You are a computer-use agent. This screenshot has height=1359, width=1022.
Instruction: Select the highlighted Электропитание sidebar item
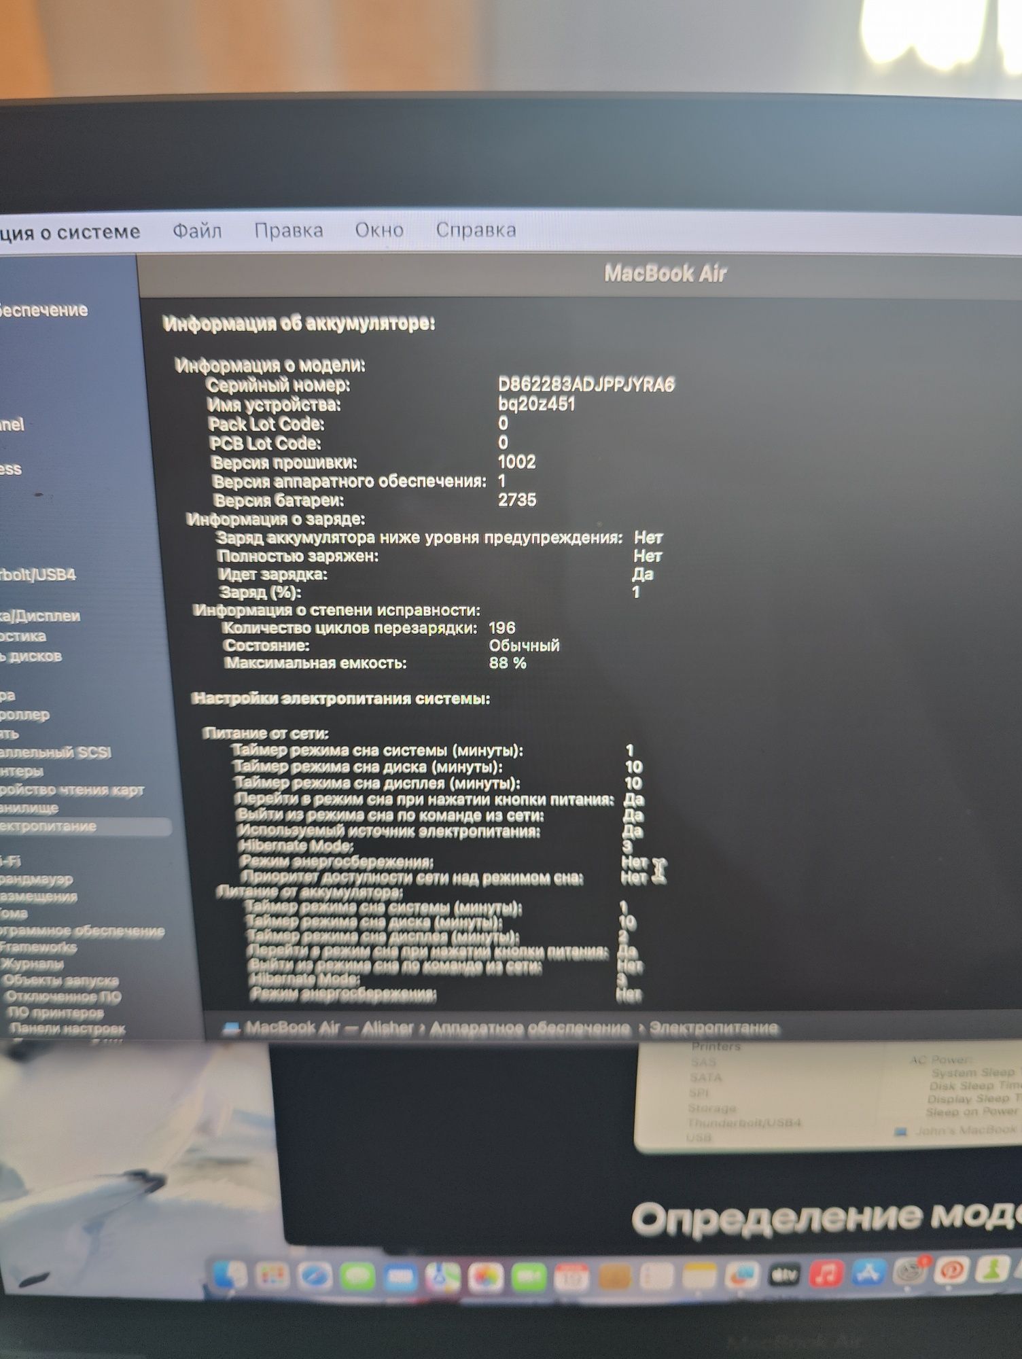(x=84, y=826)
